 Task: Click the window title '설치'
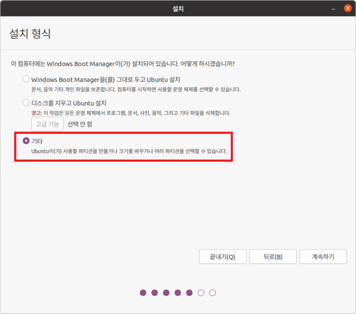click(178, 8)
